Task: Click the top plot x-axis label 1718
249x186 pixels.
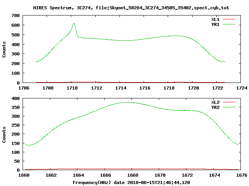Action: pyautogui.click(x=169, y=88)
